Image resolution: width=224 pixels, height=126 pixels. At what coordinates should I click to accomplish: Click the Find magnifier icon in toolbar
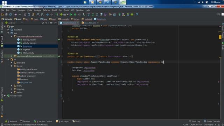[38, 15]
